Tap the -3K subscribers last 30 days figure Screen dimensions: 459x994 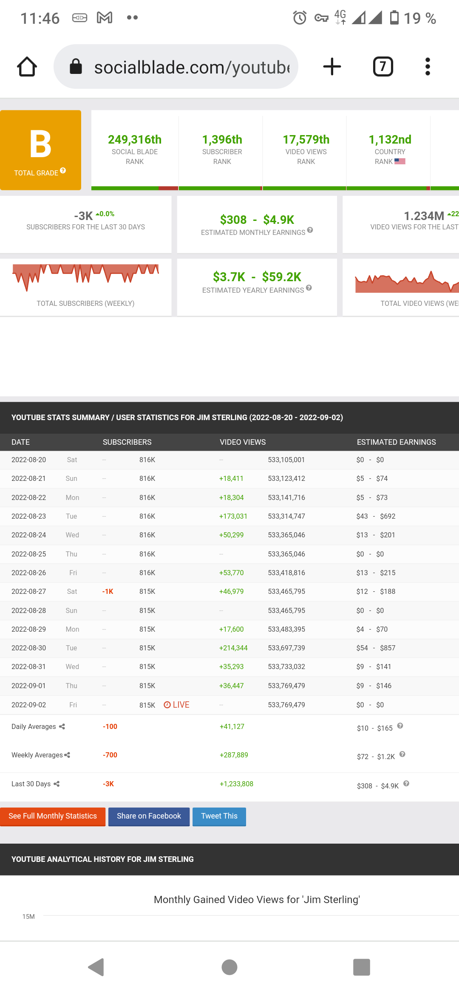pos(83,216)
